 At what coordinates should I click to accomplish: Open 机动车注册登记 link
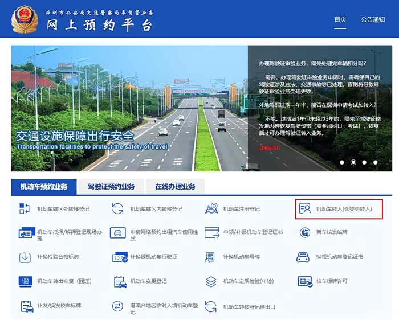click(x=242, y=209)
